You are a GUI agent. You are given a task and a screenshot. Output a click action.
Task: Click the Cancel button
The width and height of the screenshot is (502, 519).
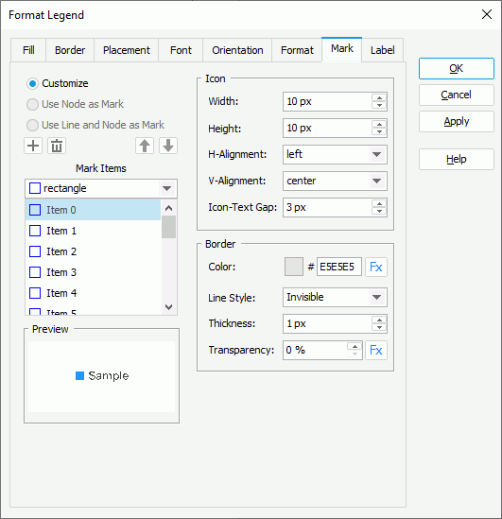(x=457, y=95)
